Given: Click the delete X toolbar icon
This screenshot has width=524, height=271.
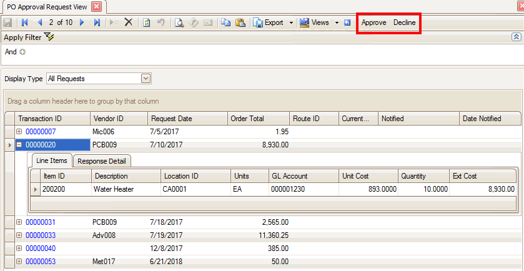Looking at the screenshot, I should click(128, 22).
